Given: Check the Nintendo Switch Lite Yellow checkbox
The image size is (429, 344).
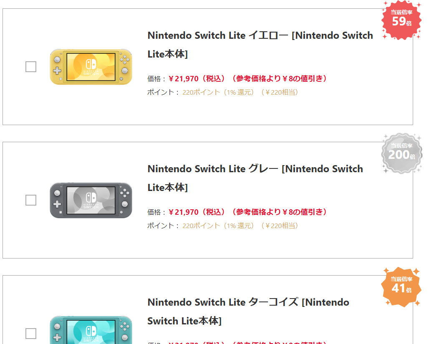Looking at the screenshot, I should pos(31,67).
